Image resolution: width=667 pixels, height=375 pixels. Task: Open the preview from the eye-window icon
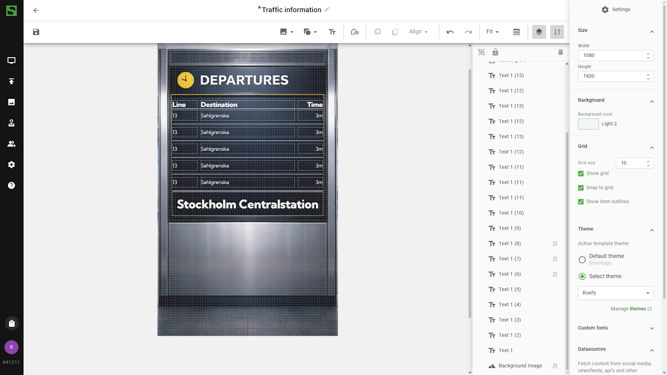516,32
